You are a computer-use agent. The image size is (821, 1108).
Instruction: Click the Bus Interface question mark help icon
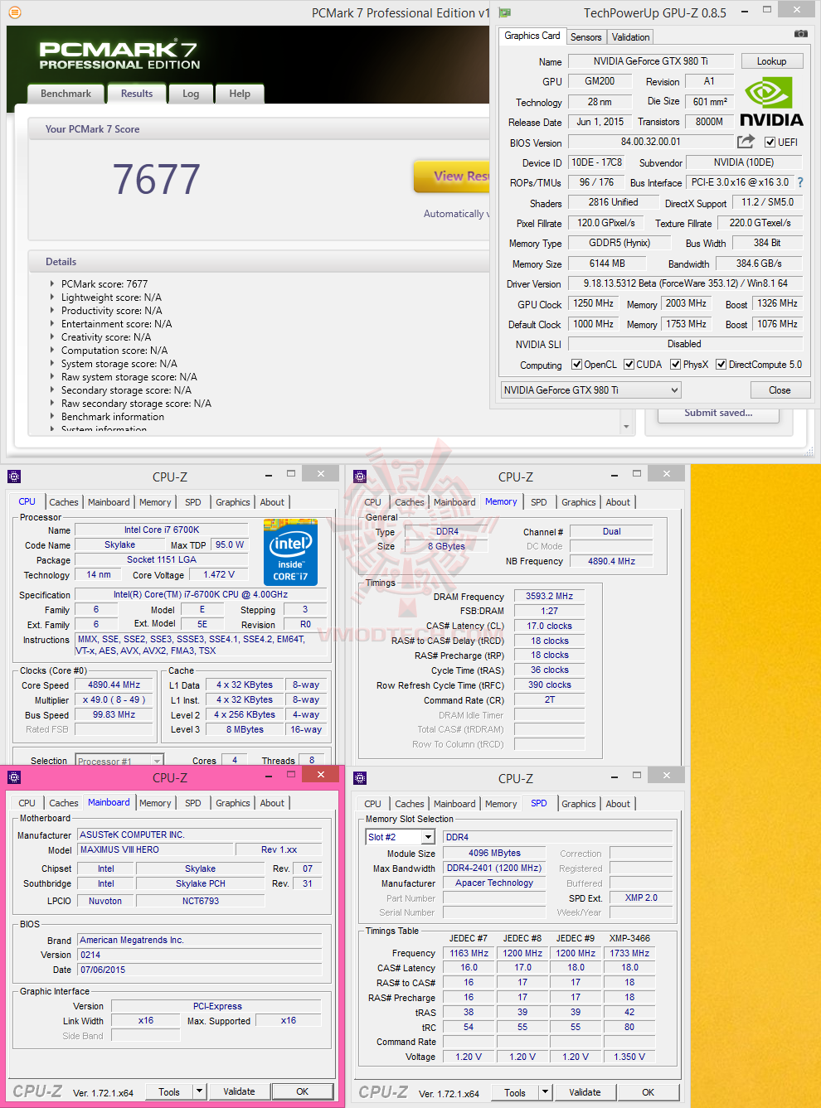coord(799,182)
